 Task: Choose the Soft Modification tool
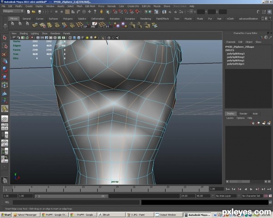5,93
